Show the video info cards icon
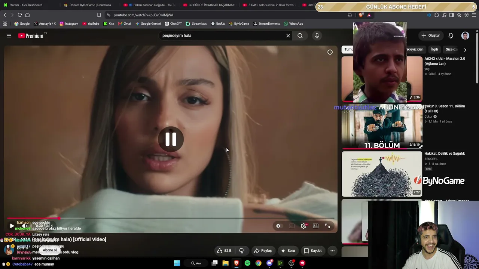The image size is (479, 269). coord(330,52)
